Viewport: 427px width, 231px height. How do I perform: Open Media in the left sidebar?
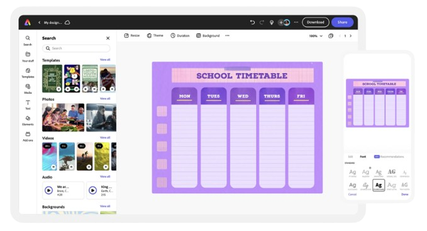point(28,89)
